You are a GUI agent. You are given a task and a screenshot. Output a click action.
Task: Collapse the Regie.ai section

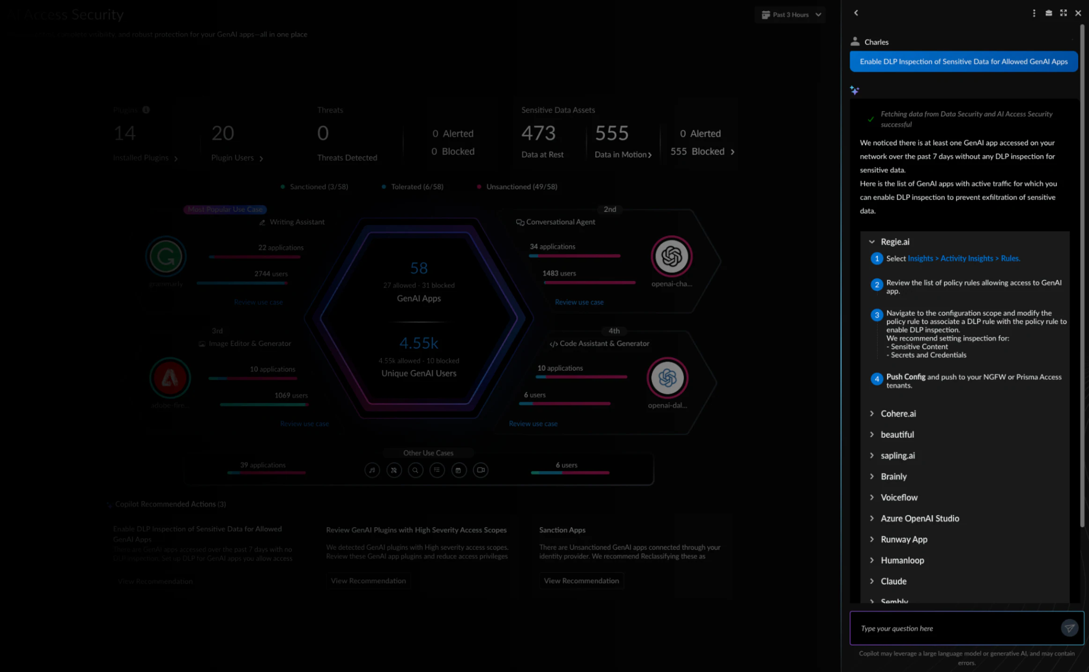[872, 242]
